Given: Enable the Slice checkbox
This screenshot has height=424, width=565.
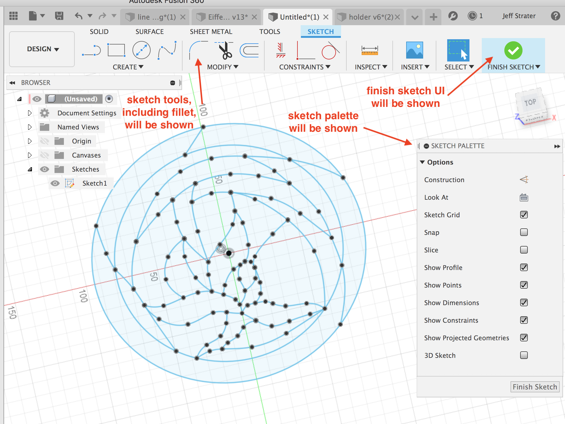Looking at the screenshot, I should (x=524, y=250).
